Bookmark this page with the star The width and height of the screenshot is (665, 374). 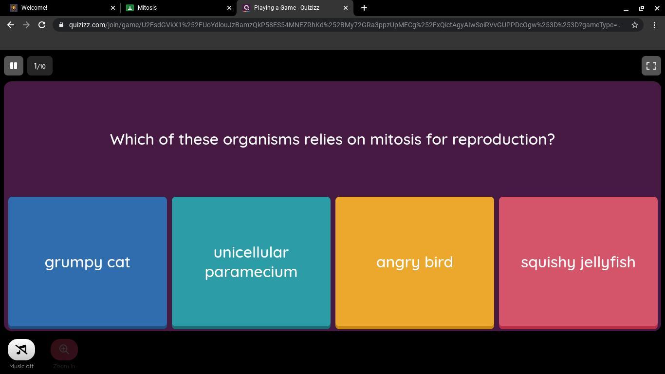pos(635,25)
